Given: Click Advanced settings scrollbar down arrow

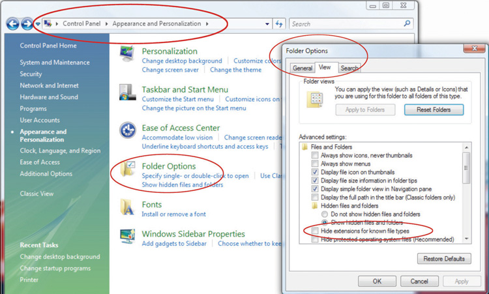Looking at the screenshot, I should (467, 239).
